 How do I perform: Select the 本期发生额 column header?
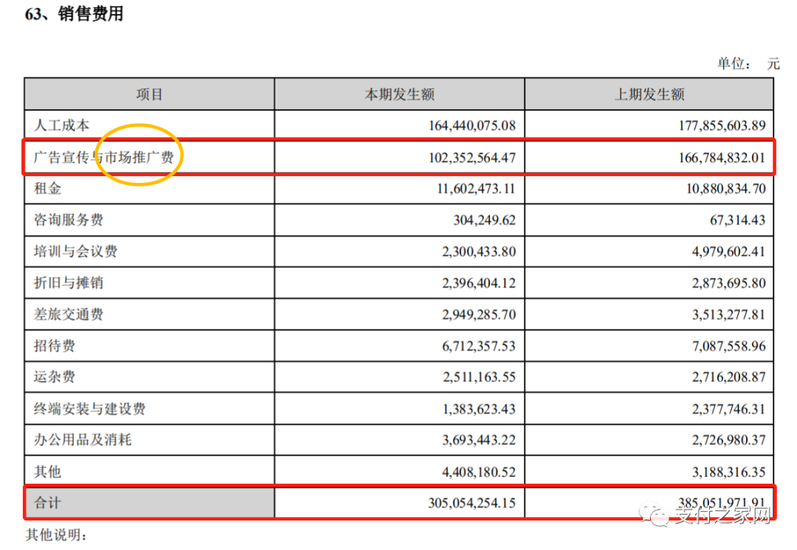[399, 94]
